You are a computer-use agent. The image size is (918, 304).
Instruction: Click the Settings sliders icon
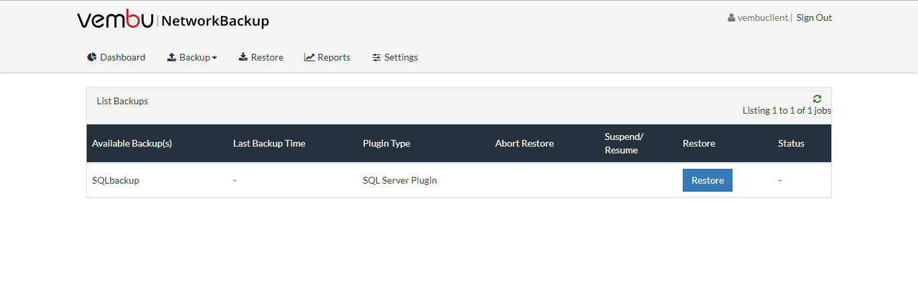tap(376, 57)
